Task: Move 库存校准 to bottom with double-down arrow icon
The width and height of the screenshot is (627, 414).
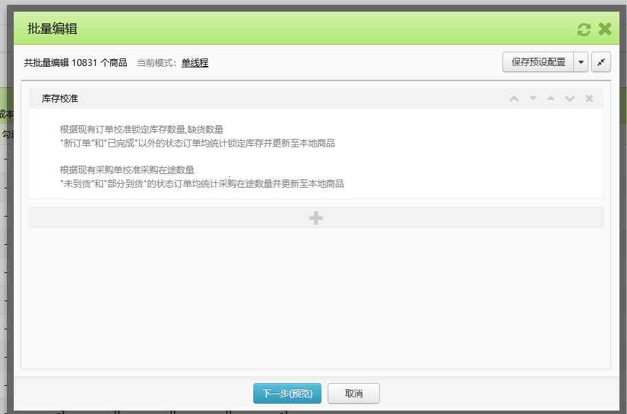Action: click(570, 98)
